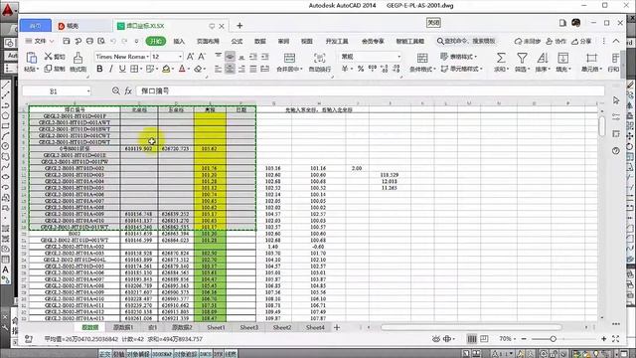Click the save icon in quick toolbar

pos(67,41)
